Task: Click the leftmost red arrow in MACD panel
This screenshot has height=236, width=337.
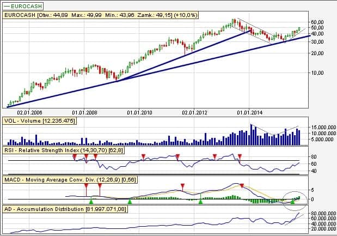Action: pos(85,186)
